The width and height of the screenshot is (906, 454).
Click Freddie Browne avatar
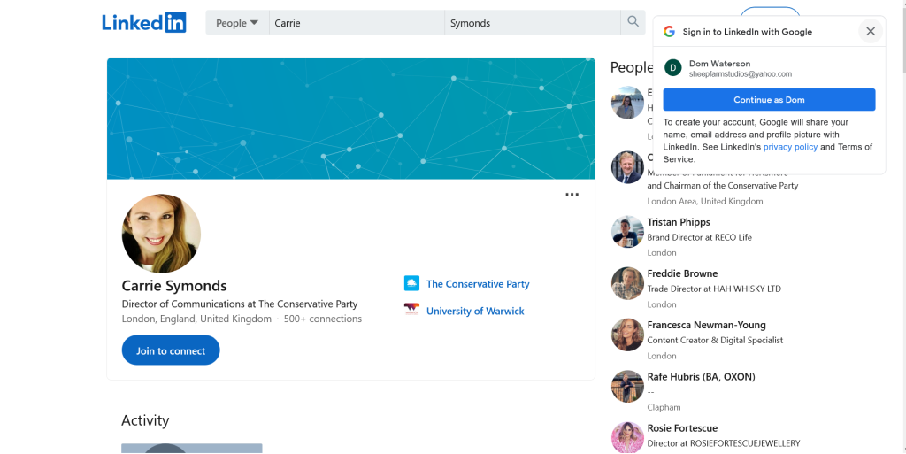[627, 283]
